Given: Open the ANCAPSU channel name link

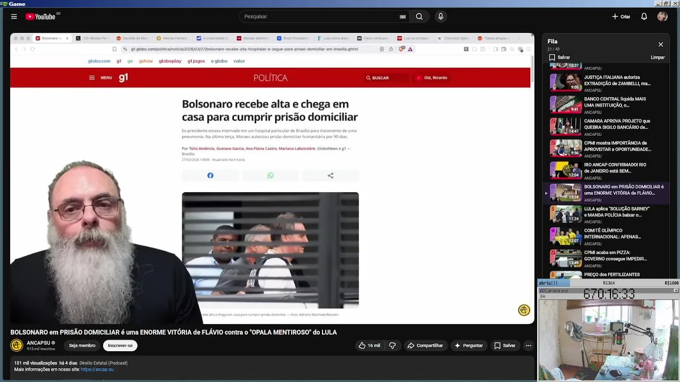Looking at the screenshot, I should (x=38, y=343).
